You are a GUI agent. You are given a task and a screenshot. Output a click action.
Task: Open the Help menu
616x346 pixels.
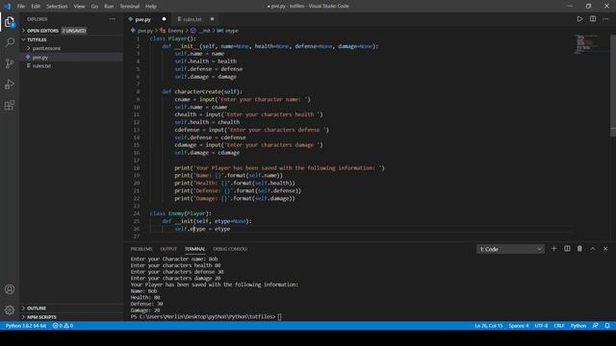tap(150, 7)
